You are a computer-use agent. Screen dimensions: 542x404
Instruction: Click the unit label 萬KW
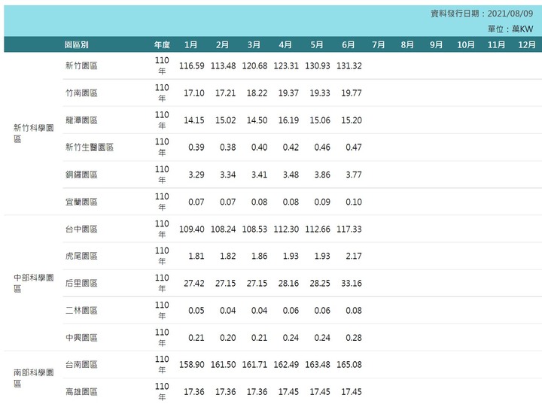522,29
